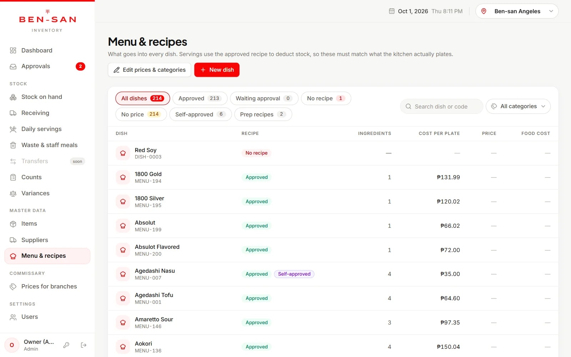Open the Users settings
This screenshot has width=571, height=357.
(47, 317)
